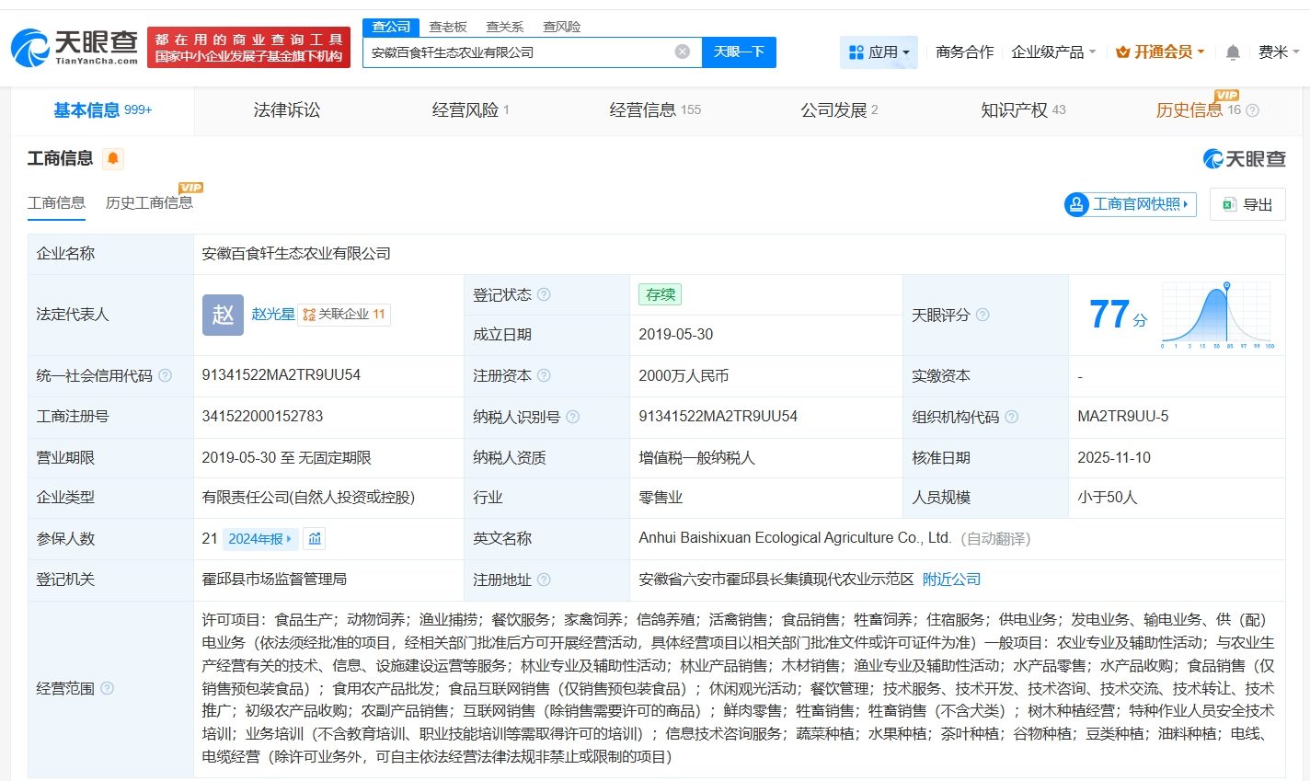Click the 天眼一下 search button
The image size is (1310, 781).
click(x=739, y=52)
